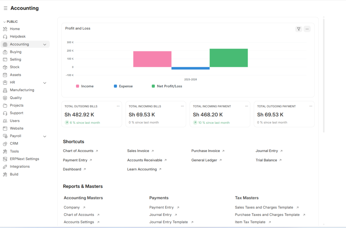Screen dimensions: 346x228
Task: Click the Manufacturing factory icon in sidebar
Action: pos(5,90)
